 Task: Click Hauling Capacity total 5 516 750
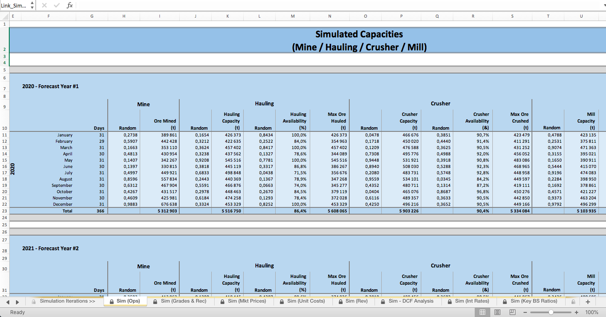231,211
